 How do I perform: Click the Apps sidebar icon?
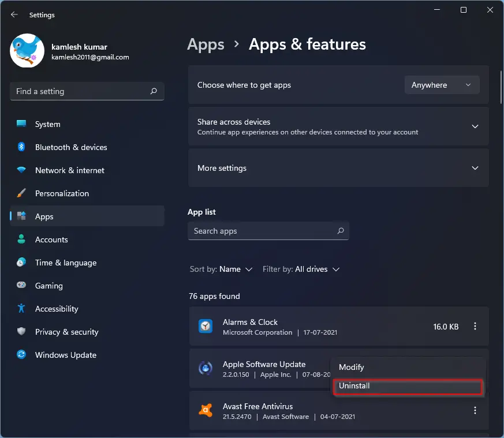tap(21, 216)
